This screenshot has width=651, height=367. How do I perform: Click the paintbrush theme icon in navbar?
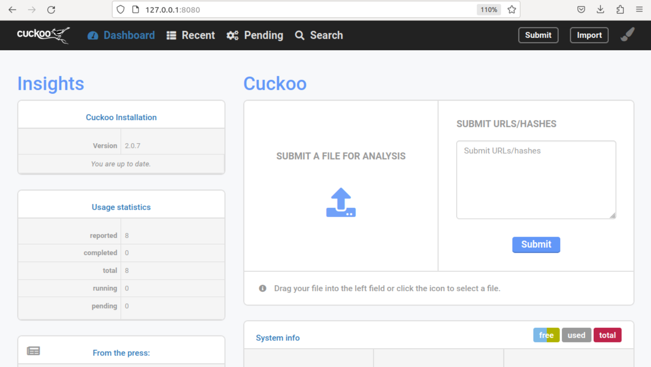627,34
